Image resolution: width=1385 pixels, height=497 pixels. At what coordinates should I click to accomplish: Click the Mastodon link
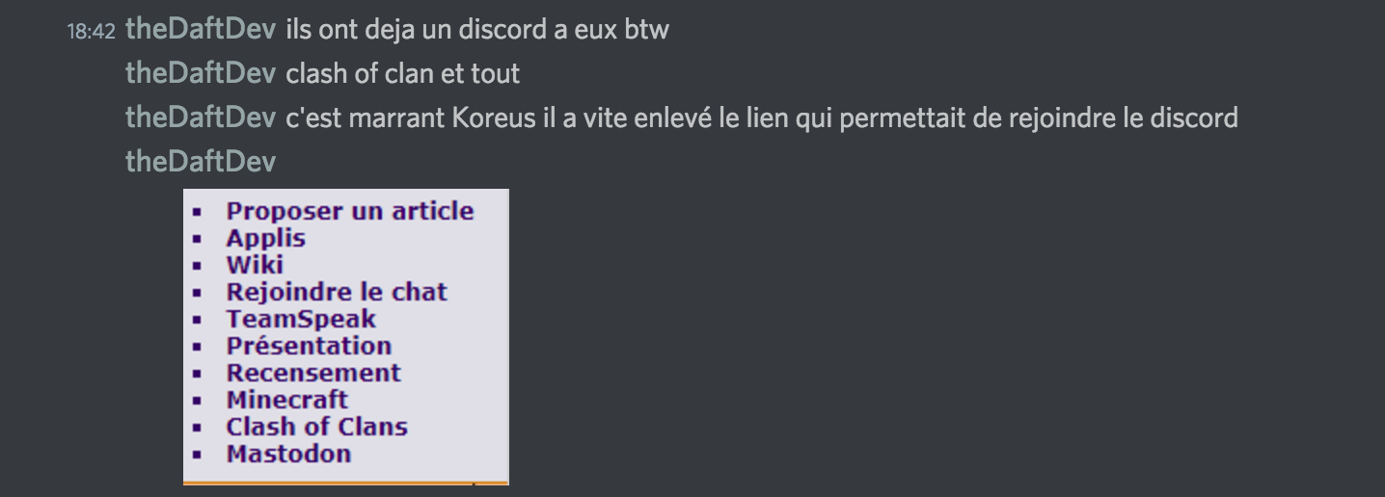tap(288, 454)
